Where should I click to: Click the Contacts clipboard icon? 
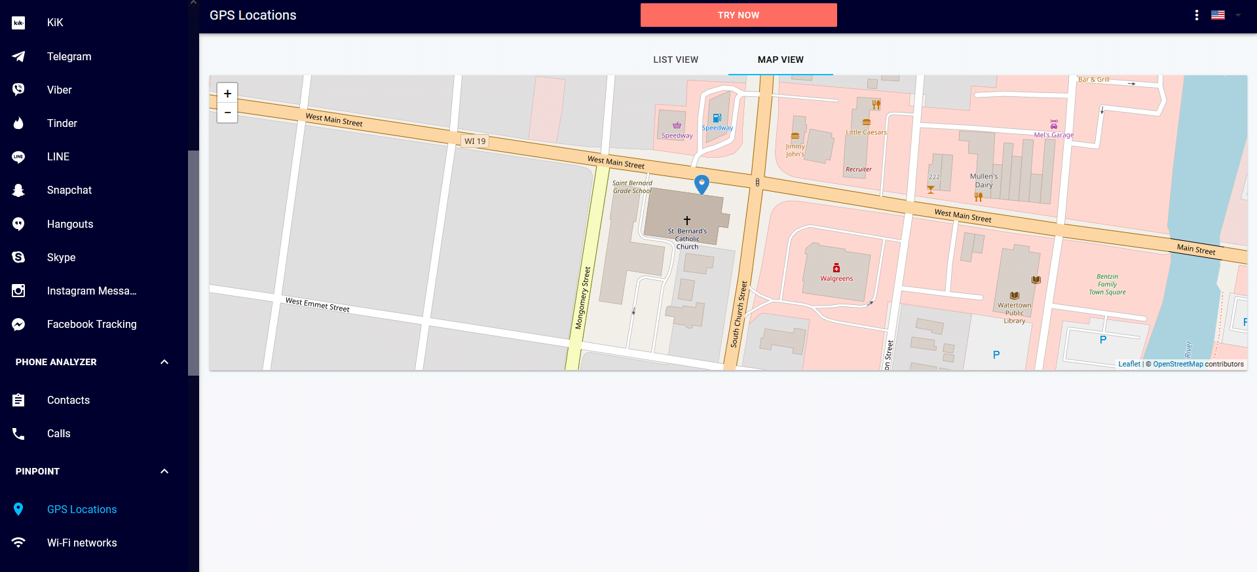18,400
